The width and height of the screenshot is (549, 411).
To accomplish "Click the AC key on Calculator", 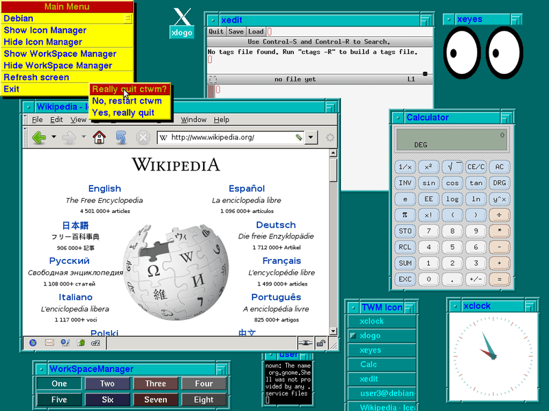I will [x=500, y=166].
